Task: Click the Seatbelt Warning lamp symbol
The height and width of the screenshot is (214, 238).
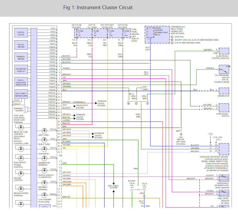Action: (44, 183)
